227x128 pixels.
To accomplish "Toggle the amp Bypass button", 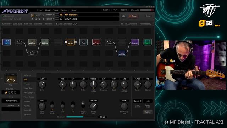I will (148, 112).
